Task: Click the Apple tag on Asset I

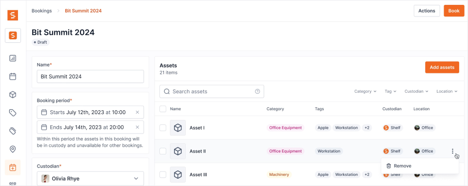Action: (x=323, y=128)
